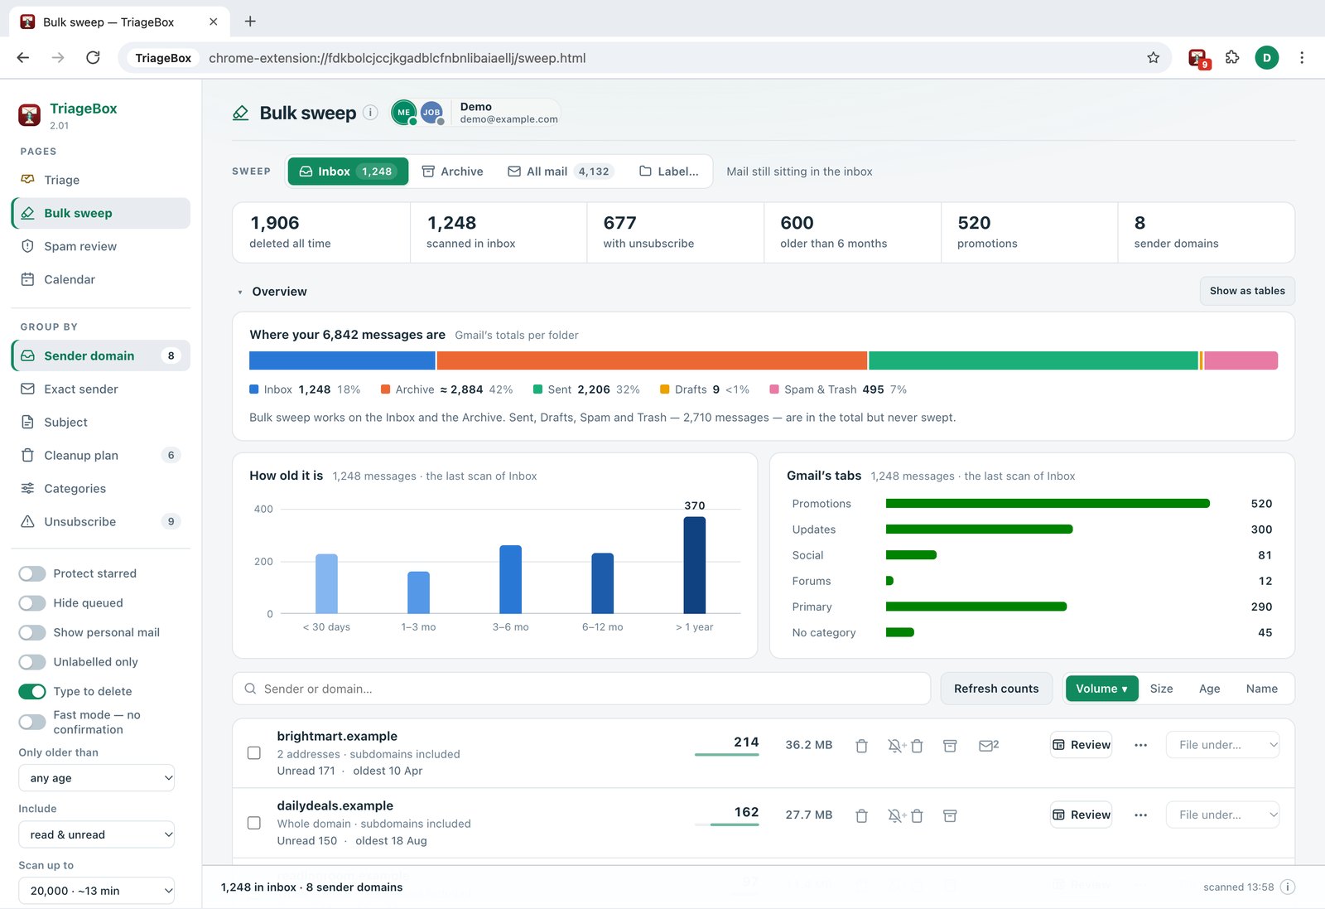Unsubscribe and delete dailydeals.example mail

click(x=905, y=815)
